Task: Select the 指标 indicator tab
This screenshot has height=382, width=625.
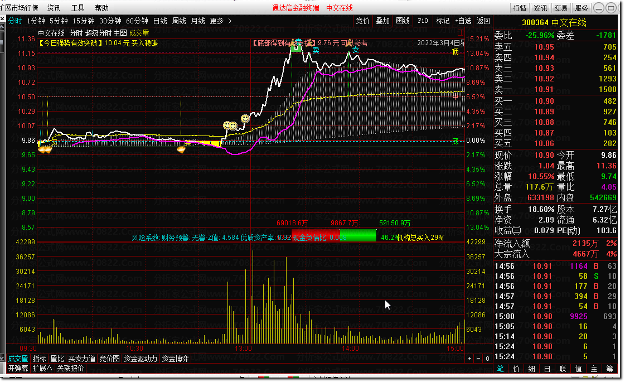Action: 39,359
